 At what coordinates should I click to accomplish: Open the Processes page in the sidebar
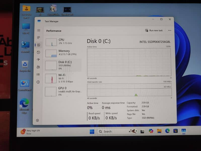point(38,37)
